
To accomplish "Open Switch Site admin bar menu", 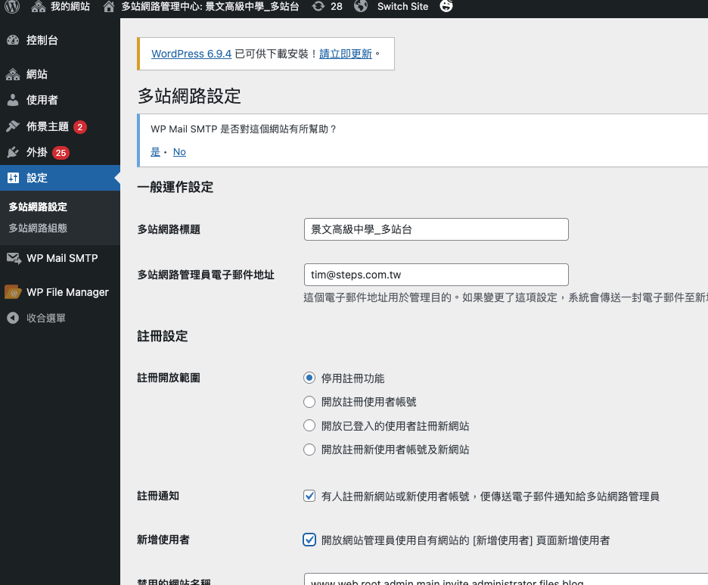I will tap(402, 6).
